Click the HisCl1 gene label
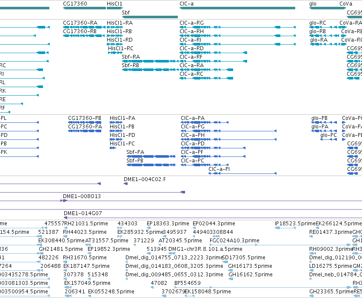The image size is (362, 298). [114, 4]
